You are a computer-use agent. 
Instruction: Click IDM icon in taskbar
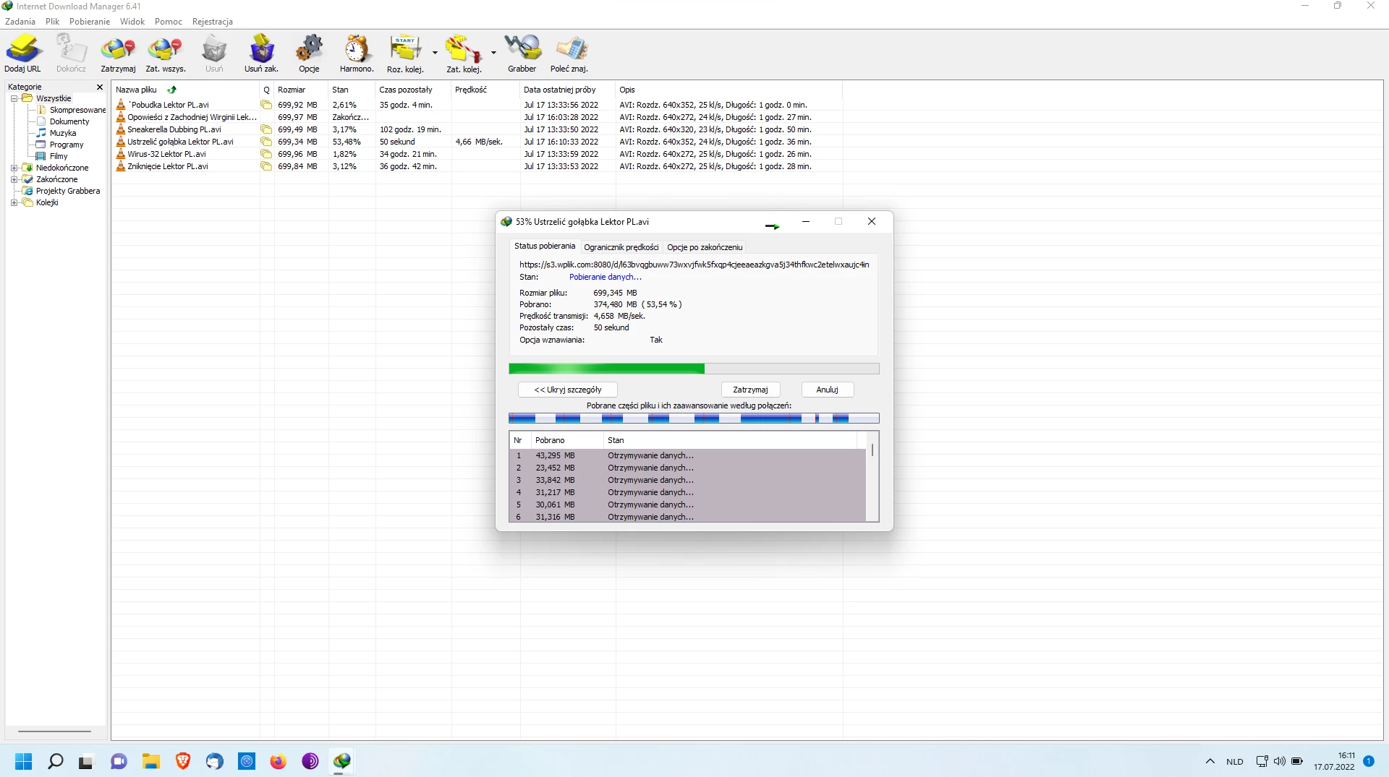342,761
